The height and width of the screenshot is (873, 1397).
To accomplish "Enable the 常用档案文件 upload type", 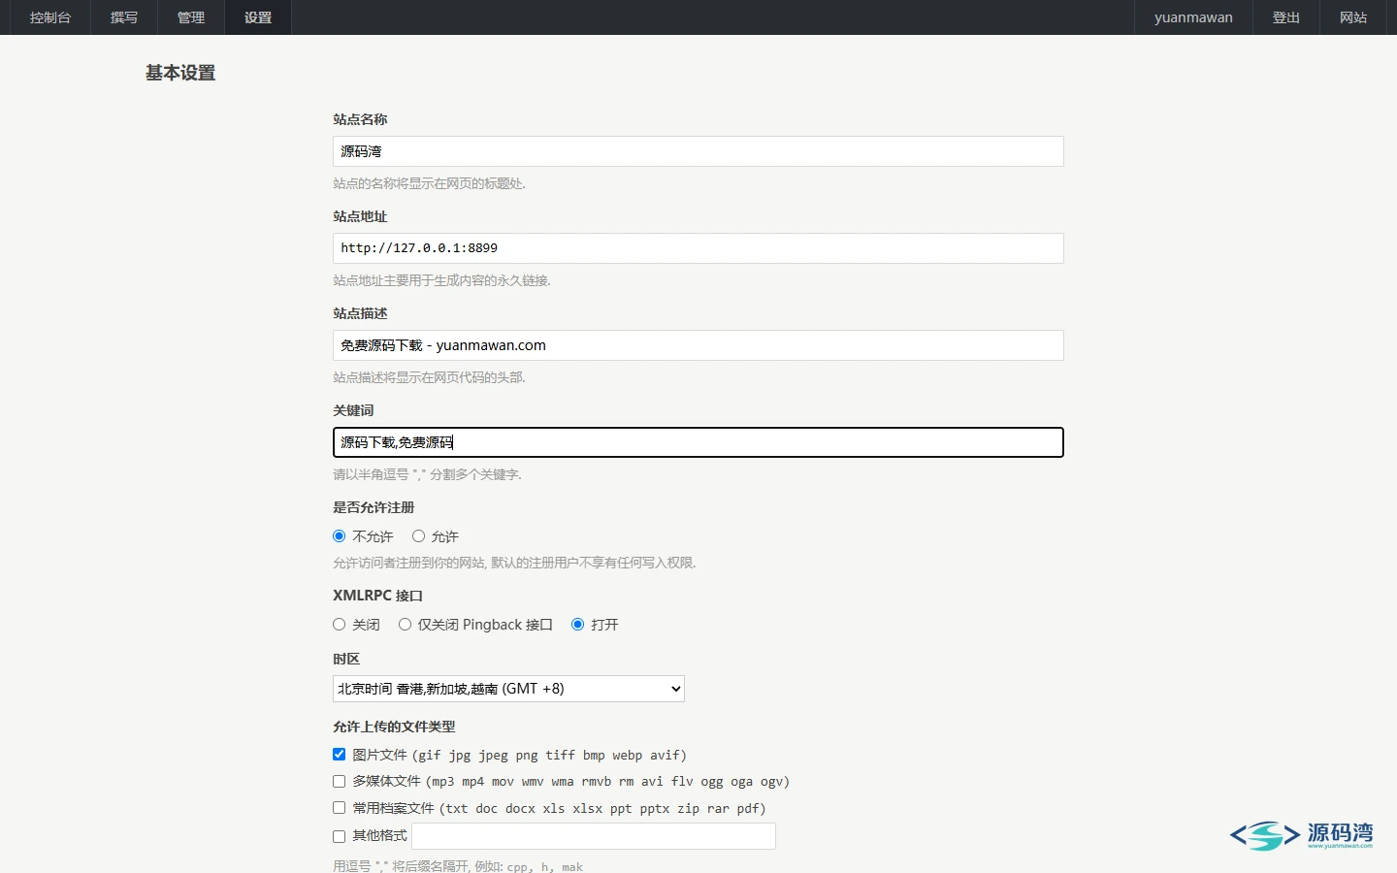I will (340, 808).
